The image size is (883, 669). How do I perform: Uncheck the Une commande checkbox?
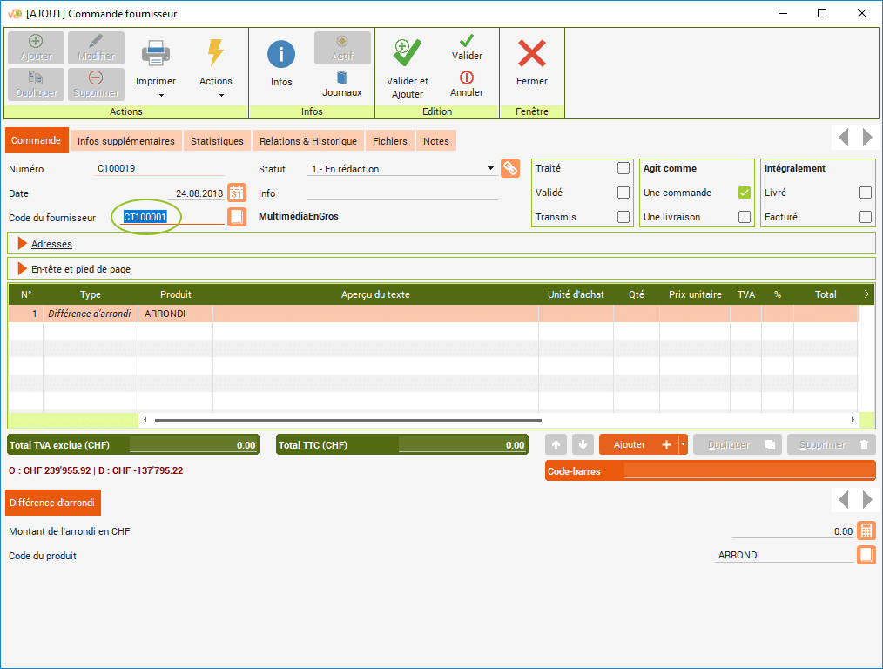tap(744, 193)
